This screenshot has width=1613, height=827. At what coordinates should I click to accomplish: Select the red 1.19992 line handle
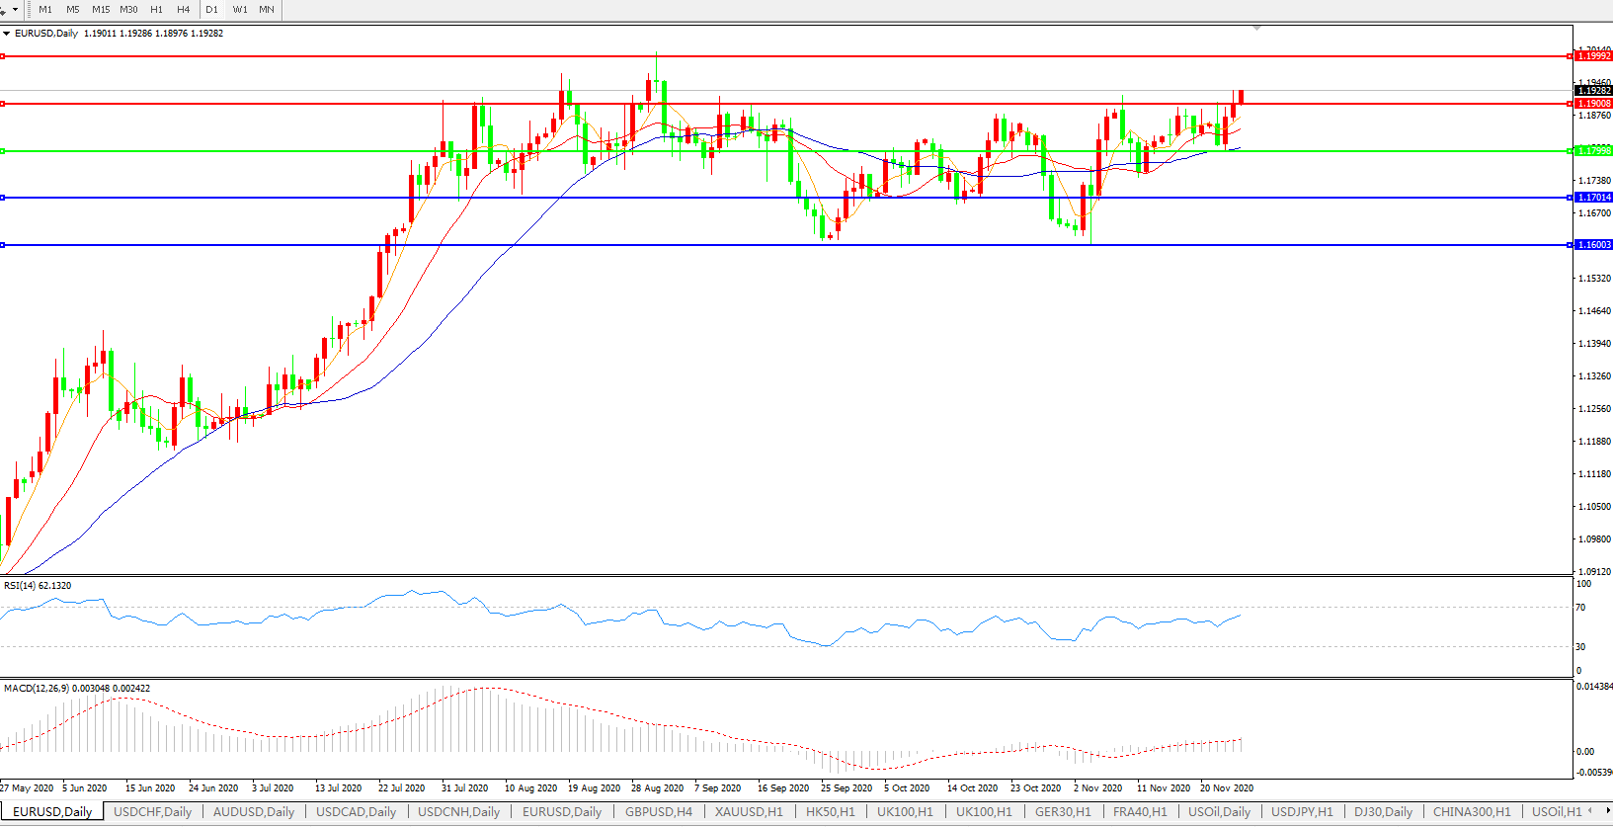pos(3,56)
